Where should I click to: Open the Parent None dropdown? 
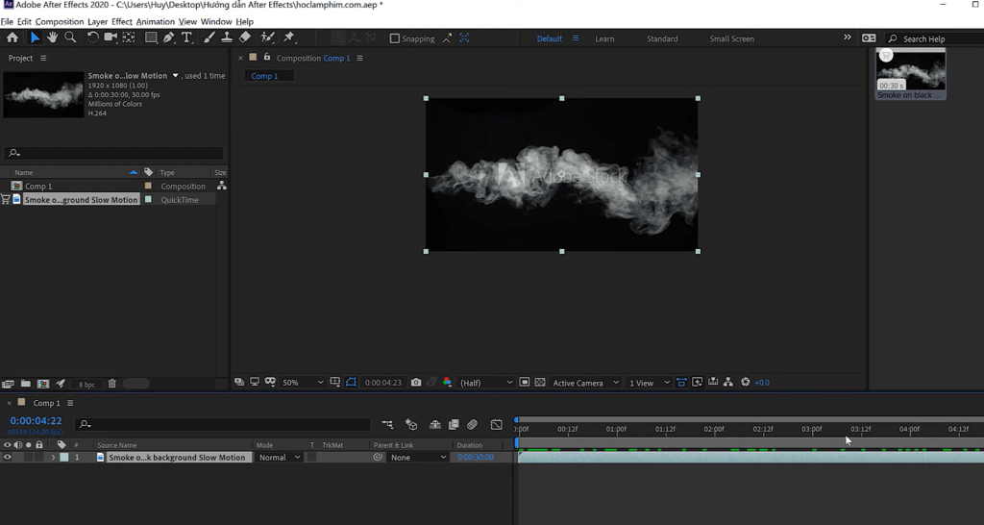[x=417, y=457]
